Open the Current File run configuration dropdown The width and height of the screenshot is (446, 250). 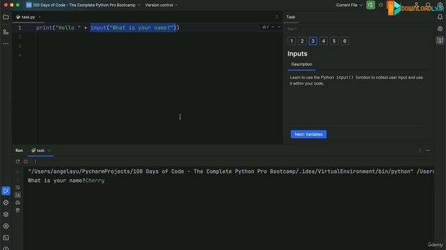(x=349, y=5)
